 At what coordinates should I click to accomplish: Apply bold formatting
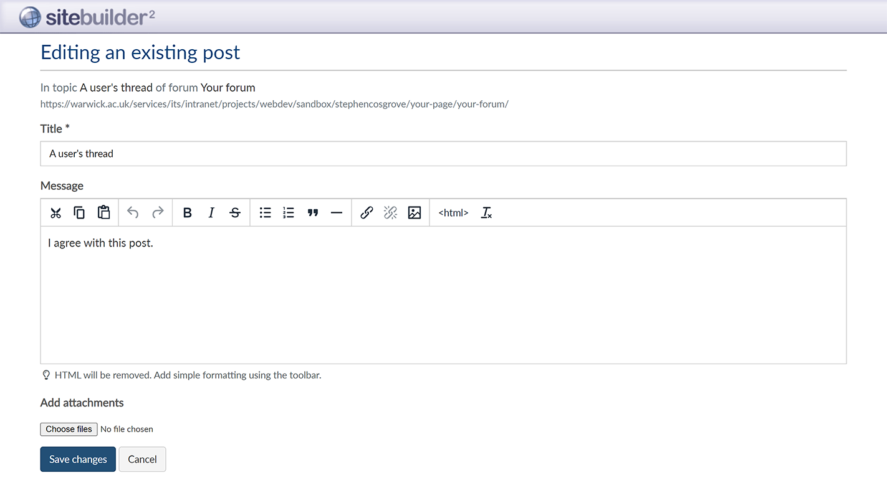(x=187, y=212)
